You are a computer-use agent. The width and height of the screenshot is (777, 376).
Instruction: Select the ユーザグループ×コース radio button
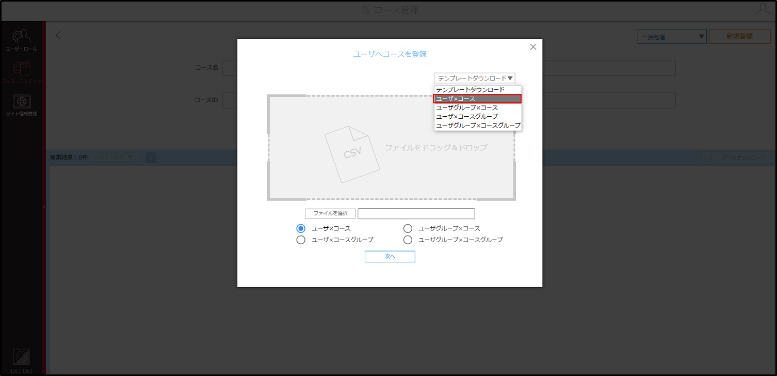[408, 228]
